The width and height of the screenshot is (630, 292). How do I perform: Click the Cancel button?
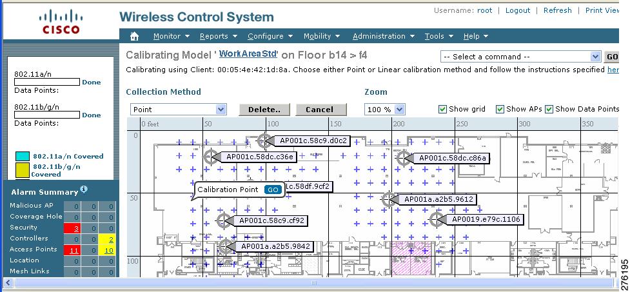pos(320,110)
